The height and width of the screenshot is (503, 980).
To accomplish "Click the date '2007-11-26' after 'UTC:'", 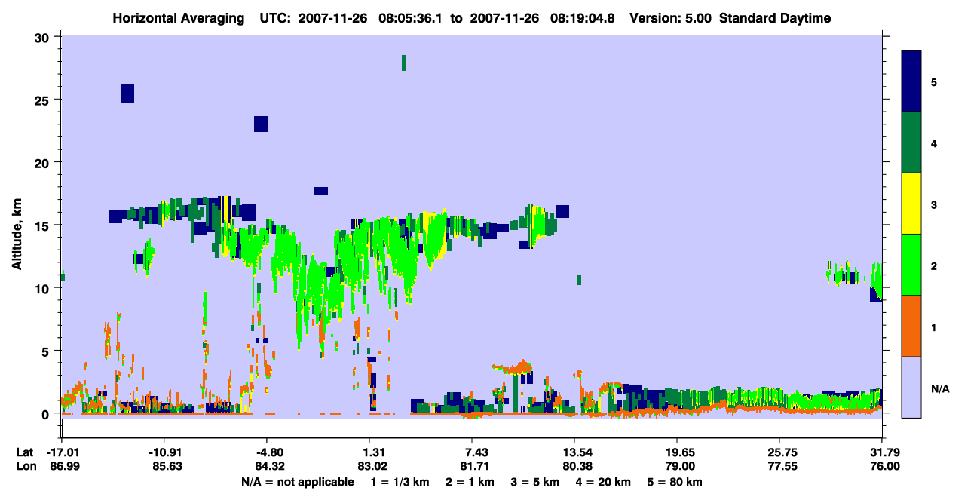I will click(332, 18).
